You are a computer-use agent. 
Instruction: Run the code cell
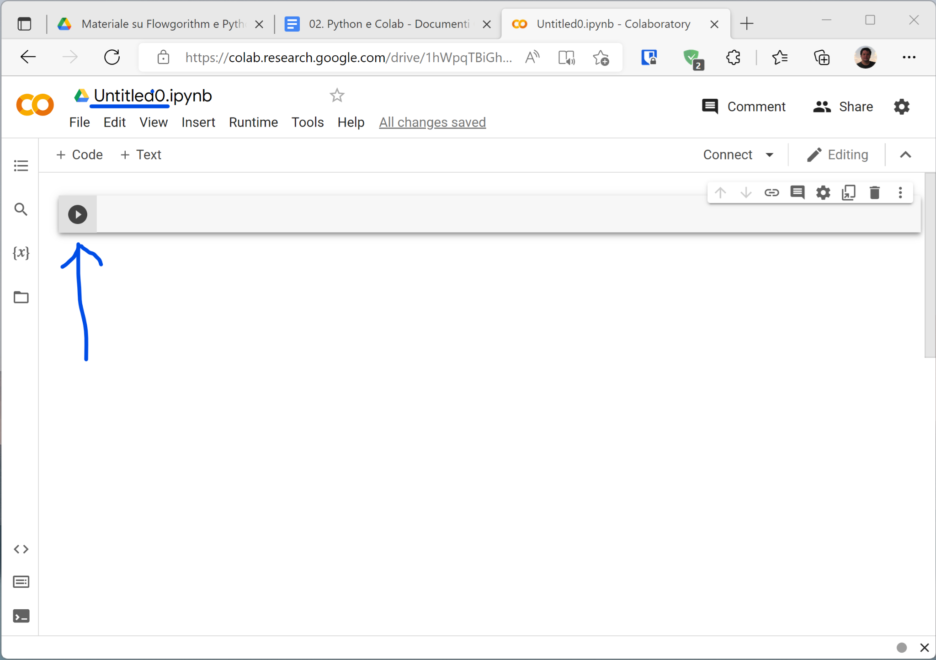pos(78,214)
